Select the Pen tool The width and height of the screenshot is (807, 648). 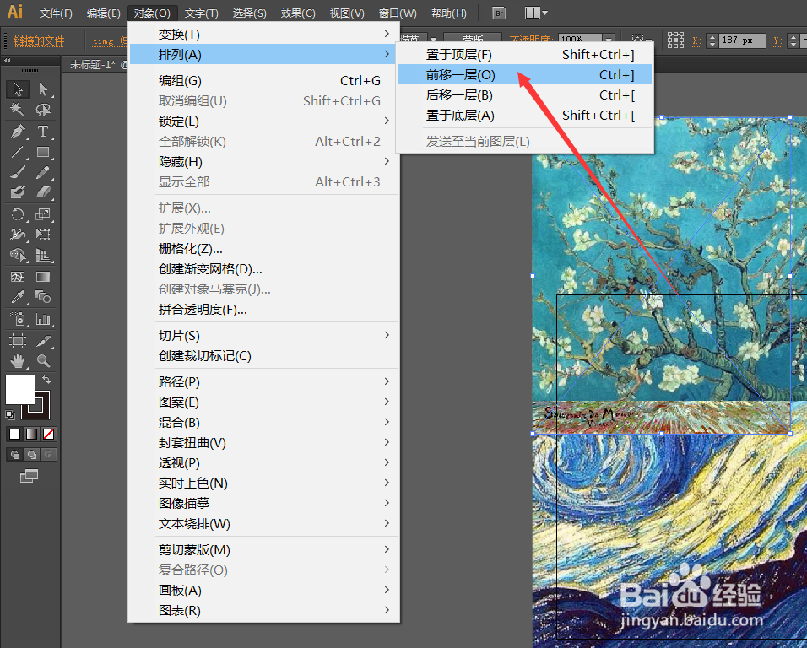(x=18, y=131)
